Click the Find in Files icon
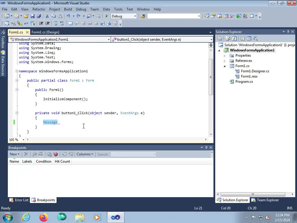The image size is (297, 223). pyautogui.click(x=143, y=16)
